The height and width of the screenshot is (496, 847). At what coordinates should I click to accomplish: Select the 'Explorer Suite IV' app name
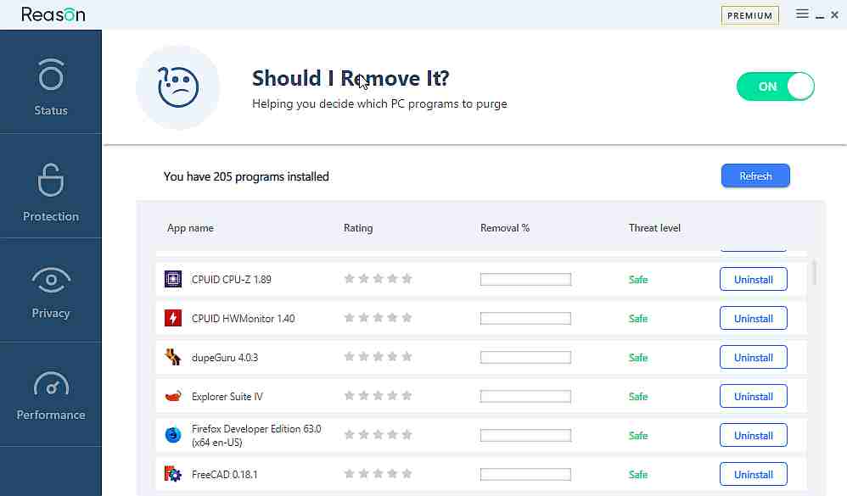227,396
